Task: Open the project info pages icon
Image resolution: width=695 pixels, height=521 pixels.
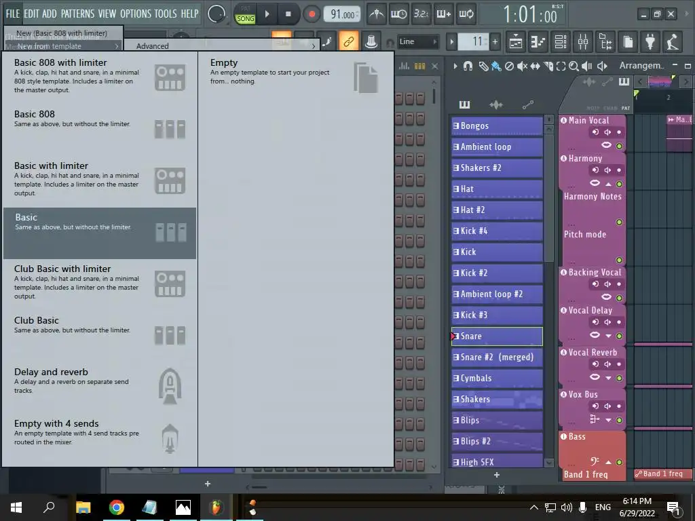Action: tap(628, 41)
